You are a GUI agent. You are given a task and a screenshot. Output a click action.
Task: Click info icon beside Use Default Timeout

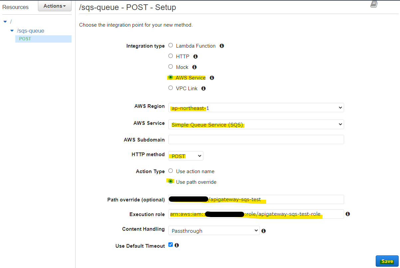pos(177,245)
